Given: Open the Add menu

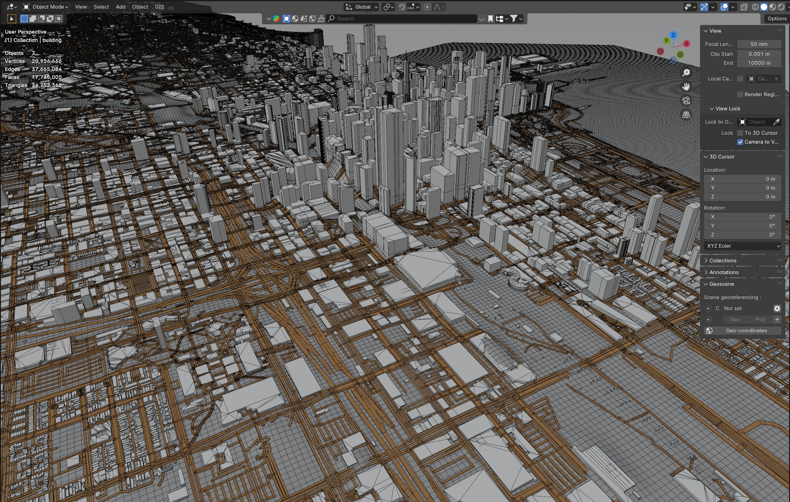Looking at the screenshot, I should [121, 7].
